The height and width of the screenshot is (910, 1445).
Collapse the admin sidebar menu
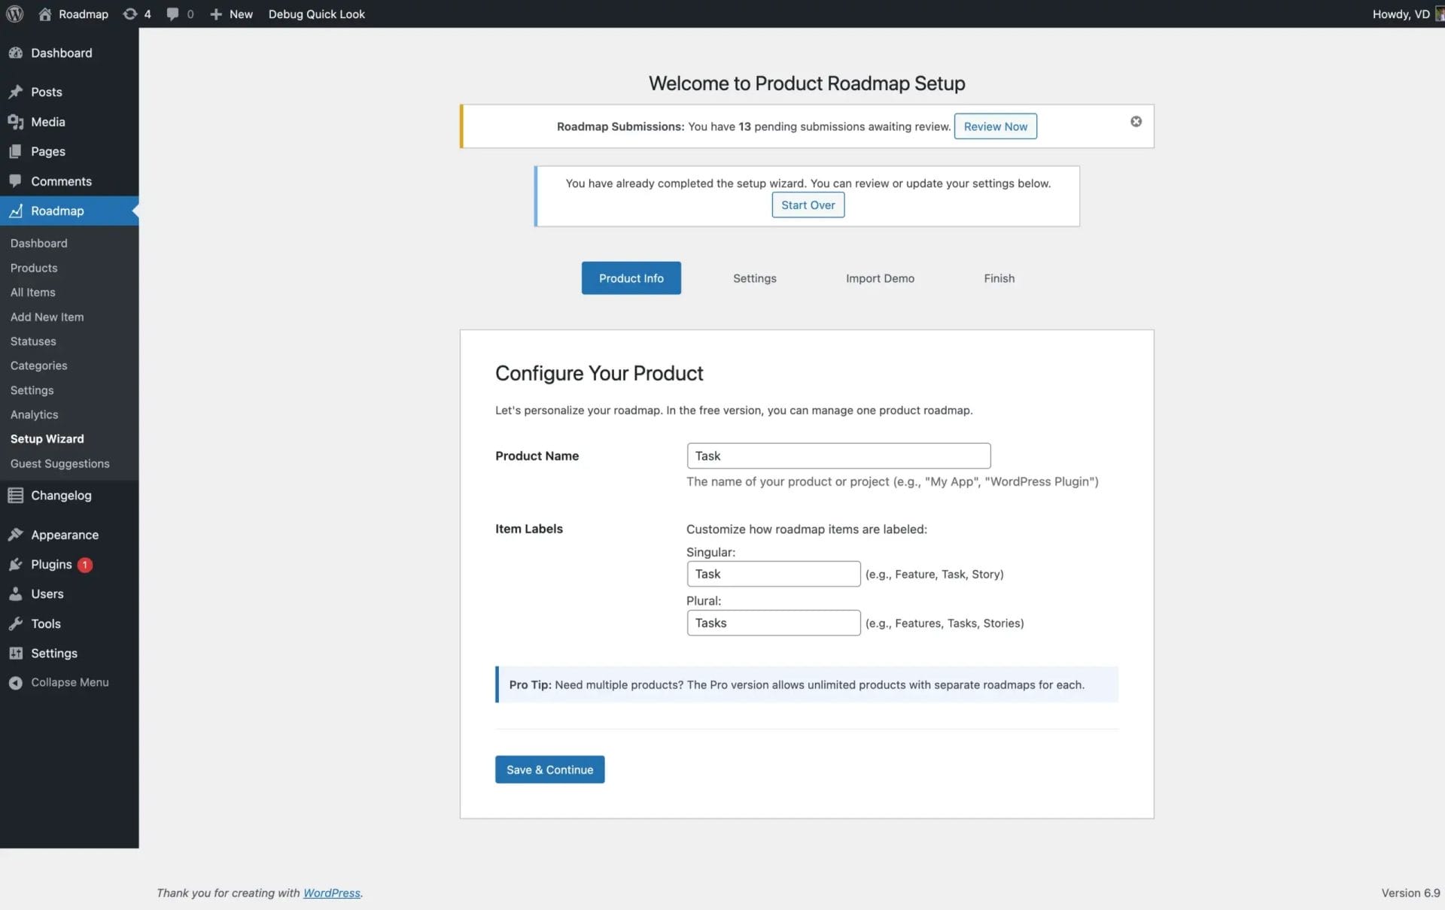point(69,682)
